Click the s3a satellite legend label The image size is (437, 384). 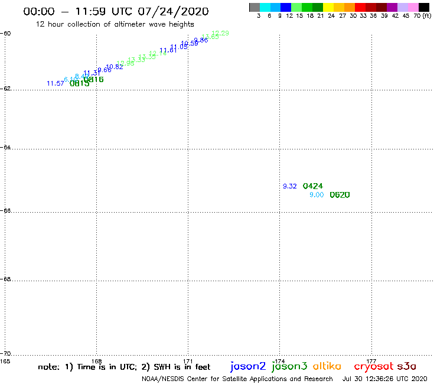click(x=406, y=366)
